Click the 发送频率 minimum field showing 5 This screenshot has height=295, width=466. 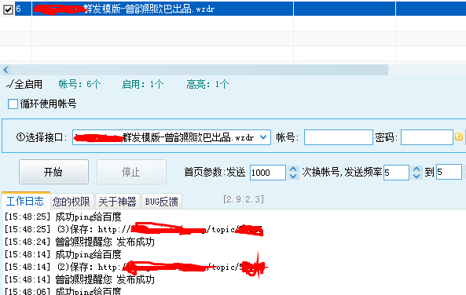[x=396, y=173]
